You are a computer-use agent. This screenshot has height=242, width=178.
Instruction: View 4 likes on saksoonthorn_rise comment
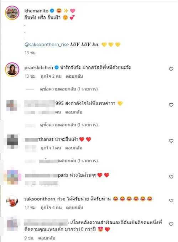(51, 208)
